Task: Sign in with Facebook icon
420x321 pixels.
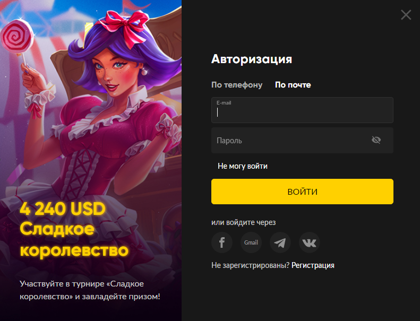Action: (x=222, y=242)
